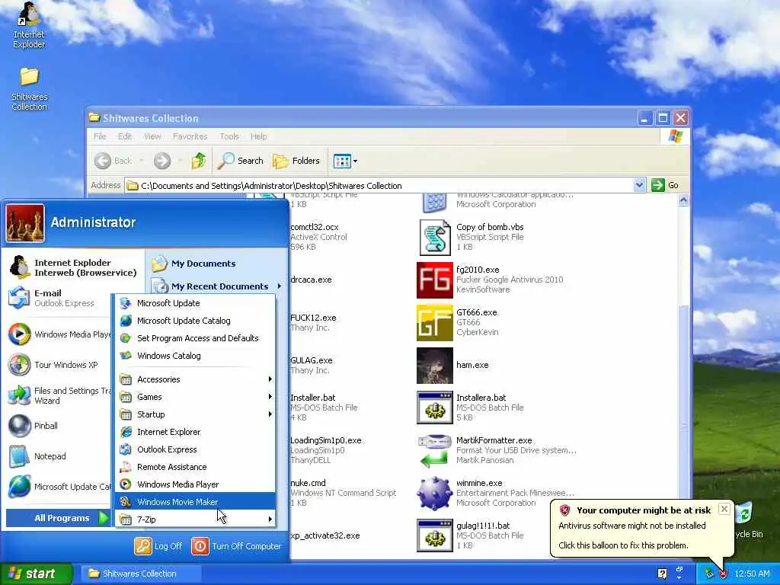This screenshot has height=585, width=780.
Task: Click the scrollbar up arrow
Action: tap(683, 200)
